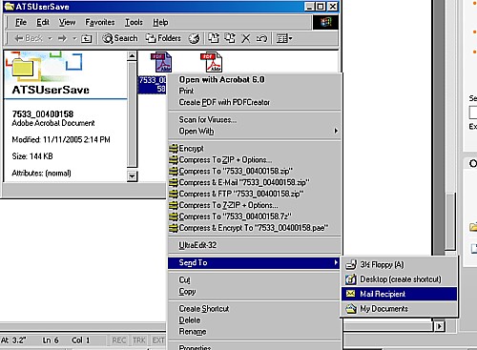Expand the Open With submenu

(255, 131)
